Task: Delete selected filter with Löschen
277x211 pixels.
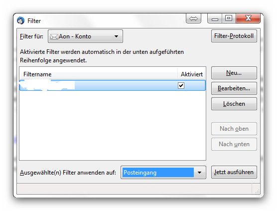Action: [x=234, y=104]
